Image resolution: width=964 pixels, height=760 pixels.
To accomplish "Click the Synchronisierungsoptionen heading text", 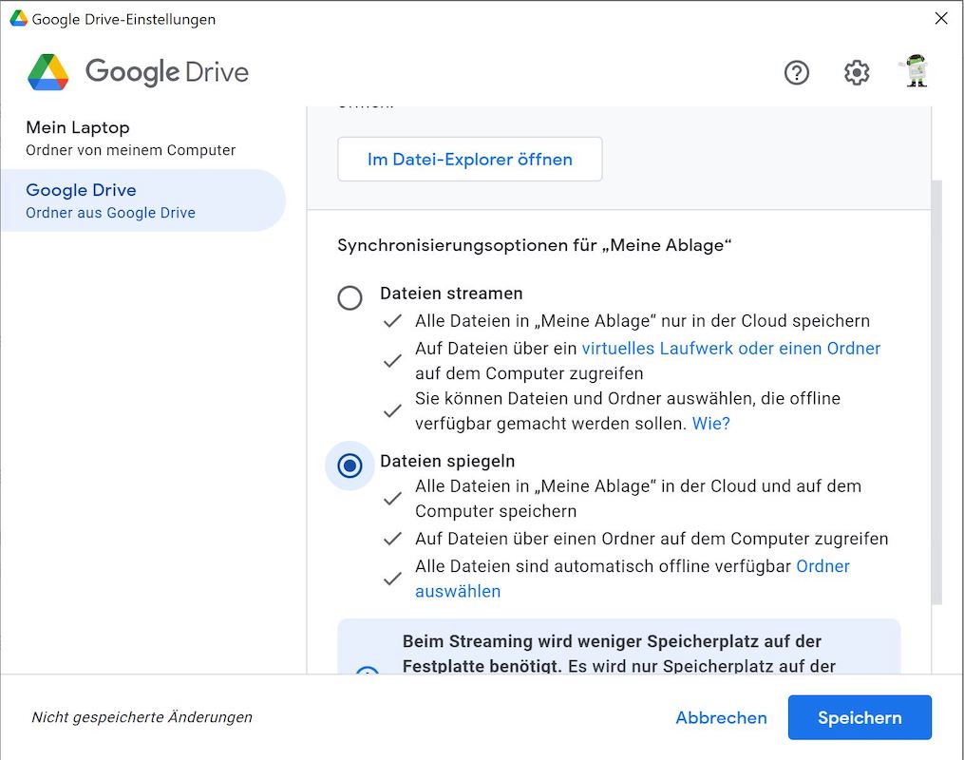I will [x=535, y=245].
